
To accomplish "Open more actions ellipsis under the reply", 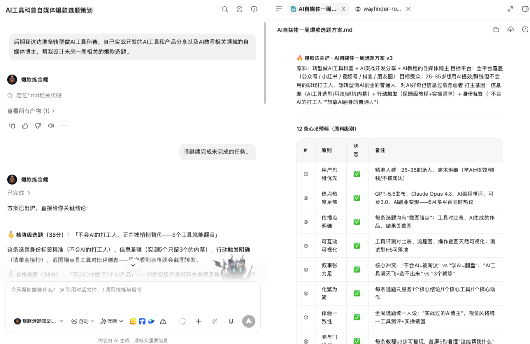I will tap(64, 126).
